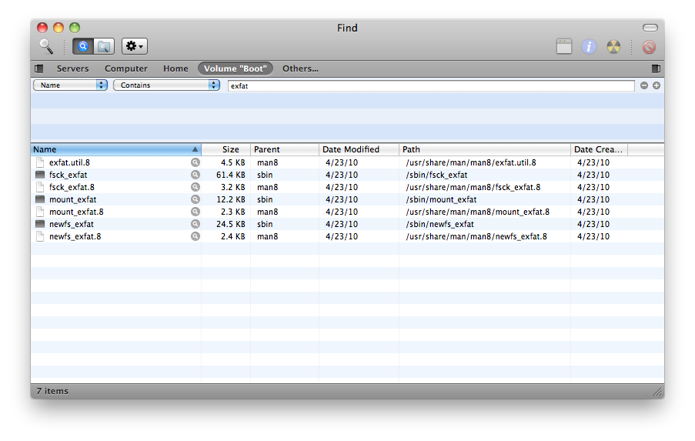Select the exfat.util.8 file name
This screenshot has width=695, height=441.
[x=69, y=162]
